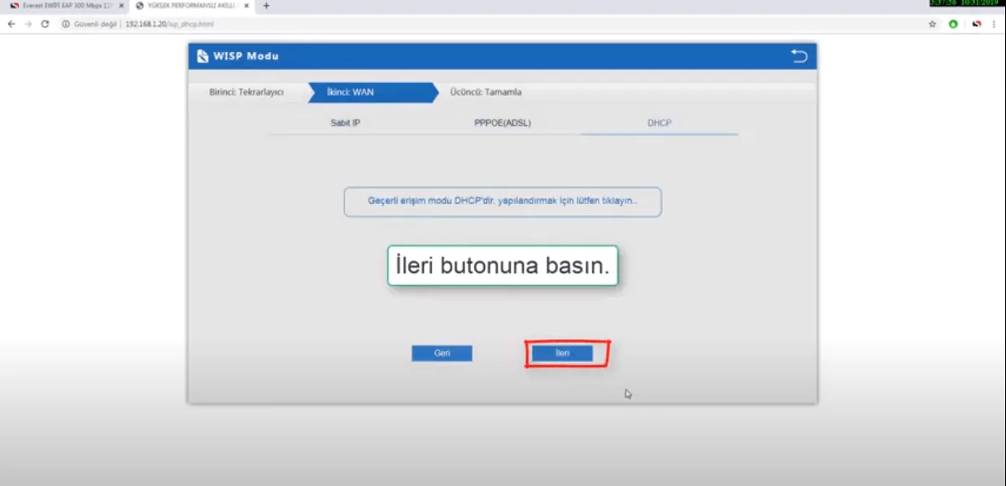The image size is (1006, 486).
Task: Open the 'Güvenli değil' site info icon
Action: (x=66, y=24)
